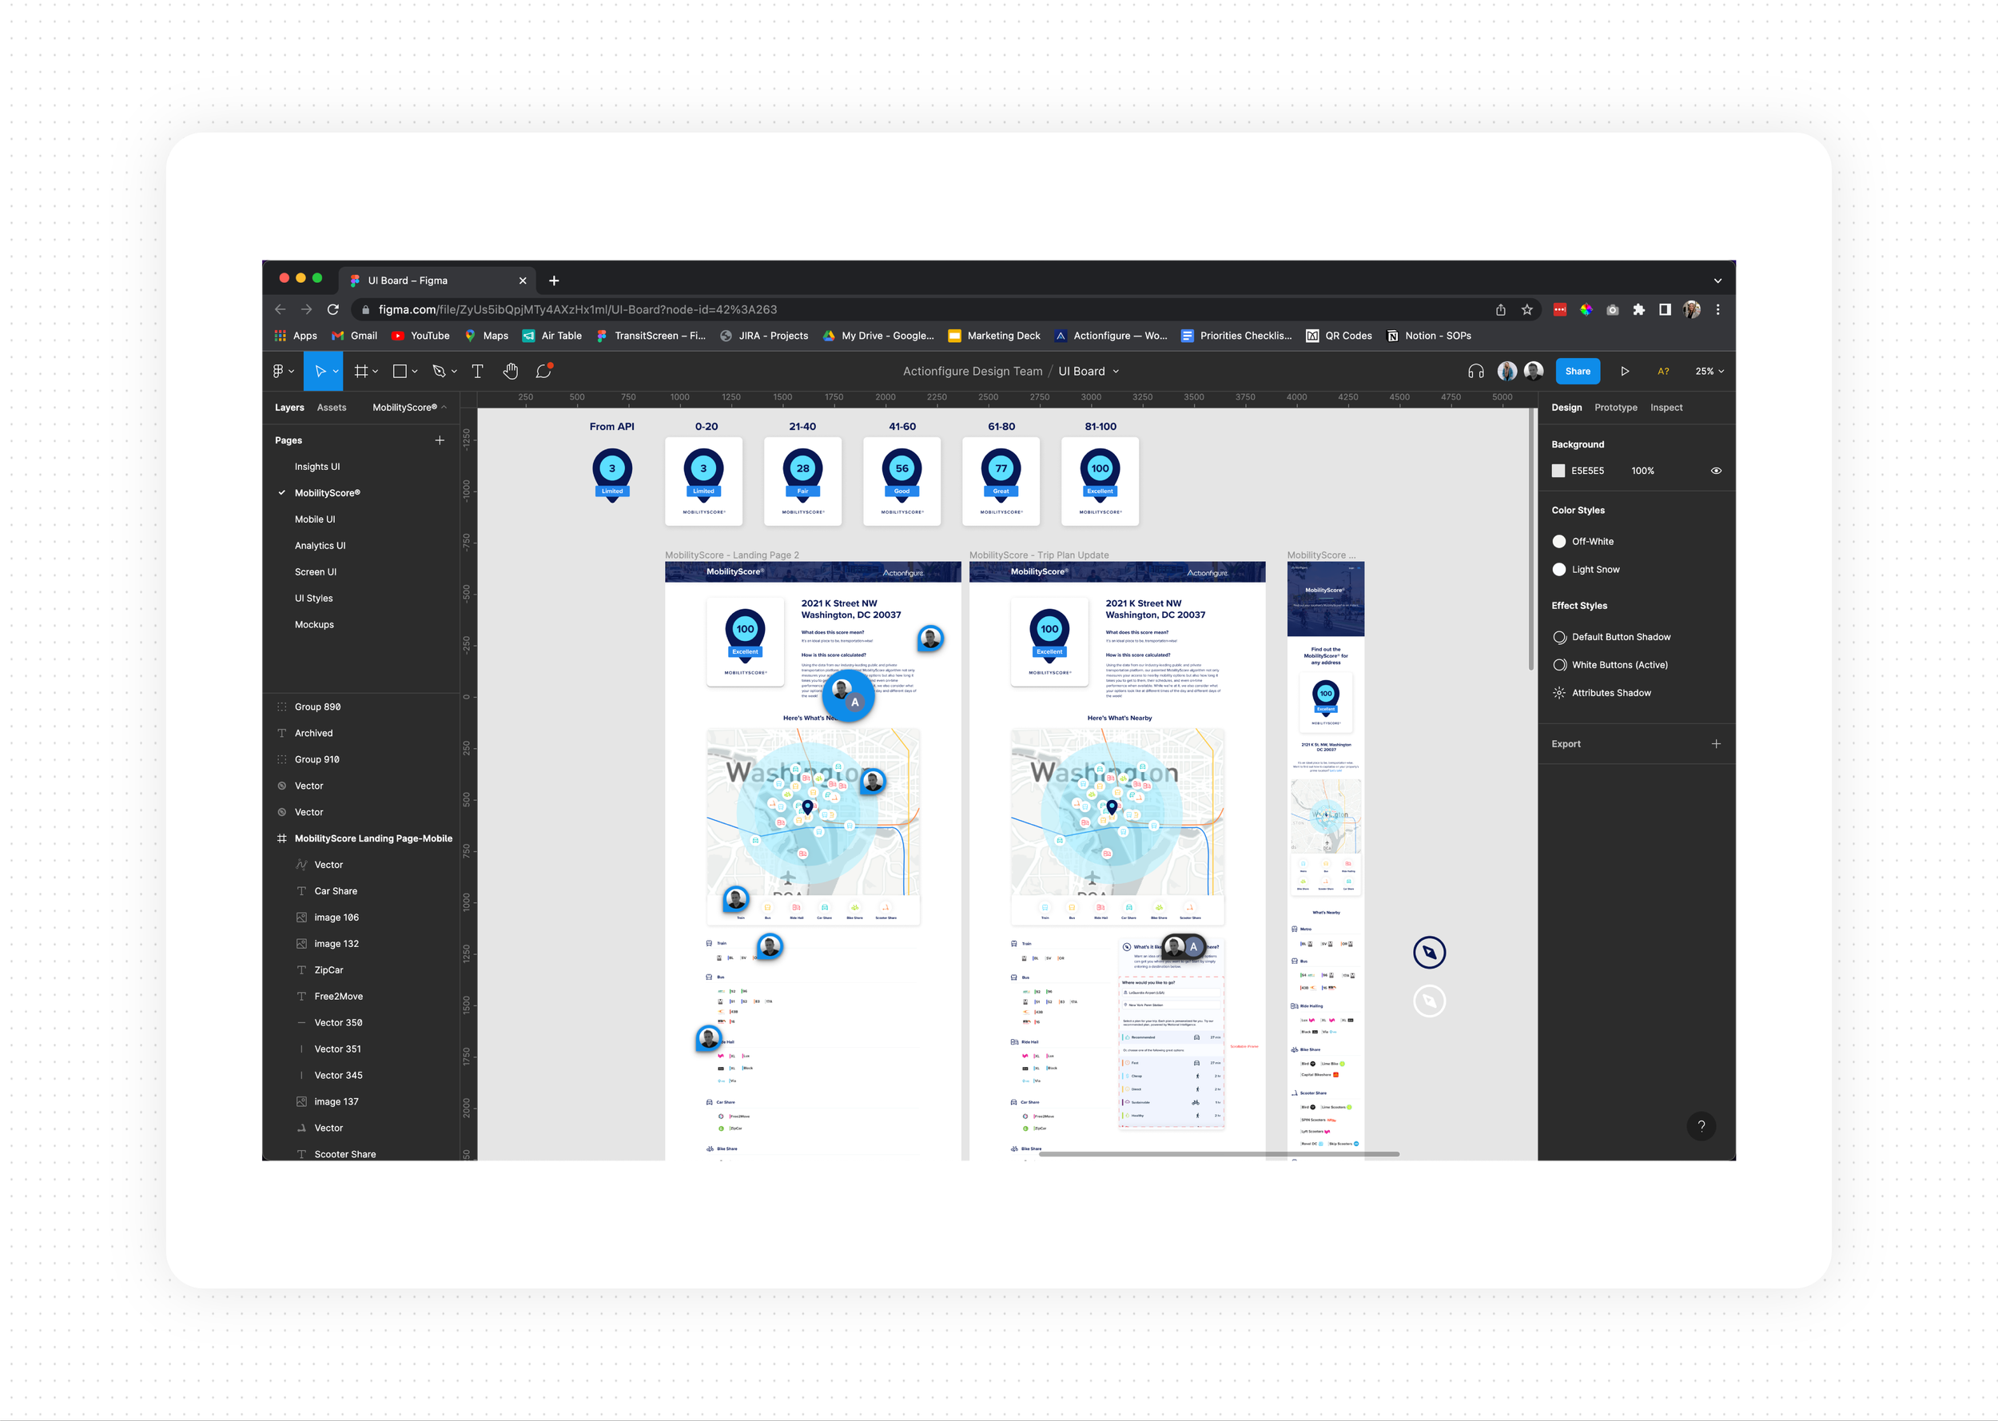
Task: Click the Figma main menu icon
Action: pos(279,371)
